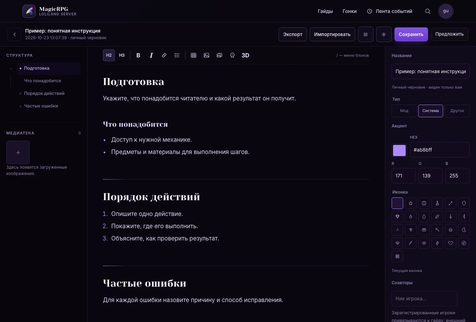This screenshot has width=476, height=322.
Task: Apply bold formatting
Action: pyautogui.click(x=138, y=55)
